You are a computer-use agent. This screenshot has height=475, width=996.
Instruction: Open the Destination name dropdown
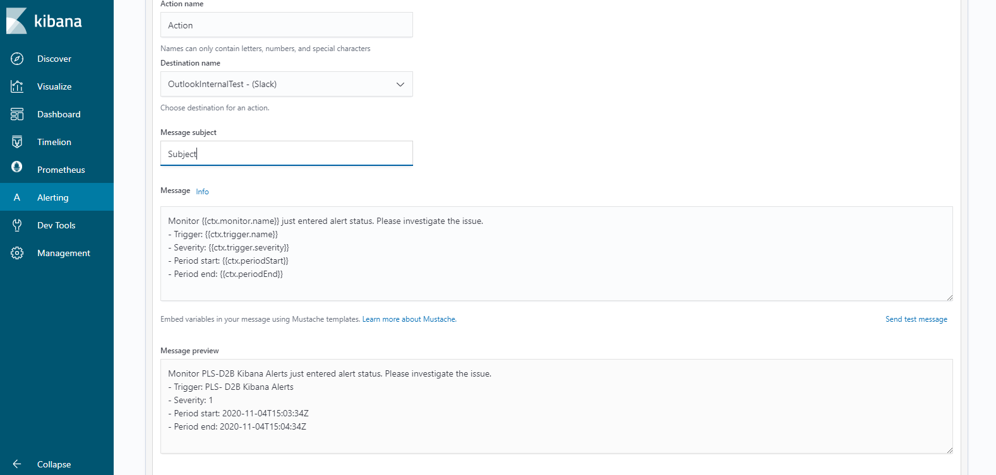coord(278,84)
